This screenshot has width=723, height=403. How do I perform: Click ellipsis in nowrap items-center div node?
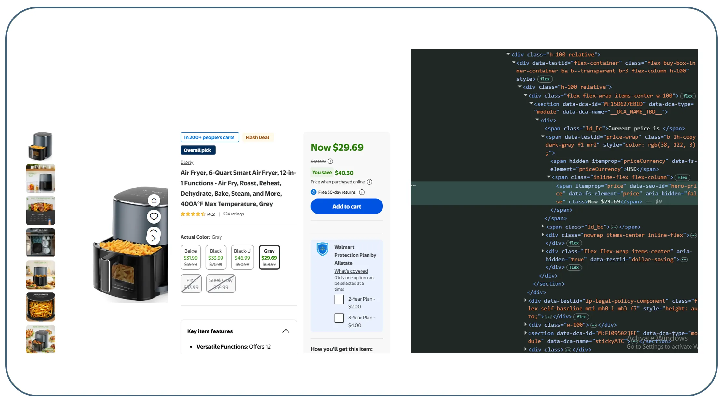(x=693, y=235)
